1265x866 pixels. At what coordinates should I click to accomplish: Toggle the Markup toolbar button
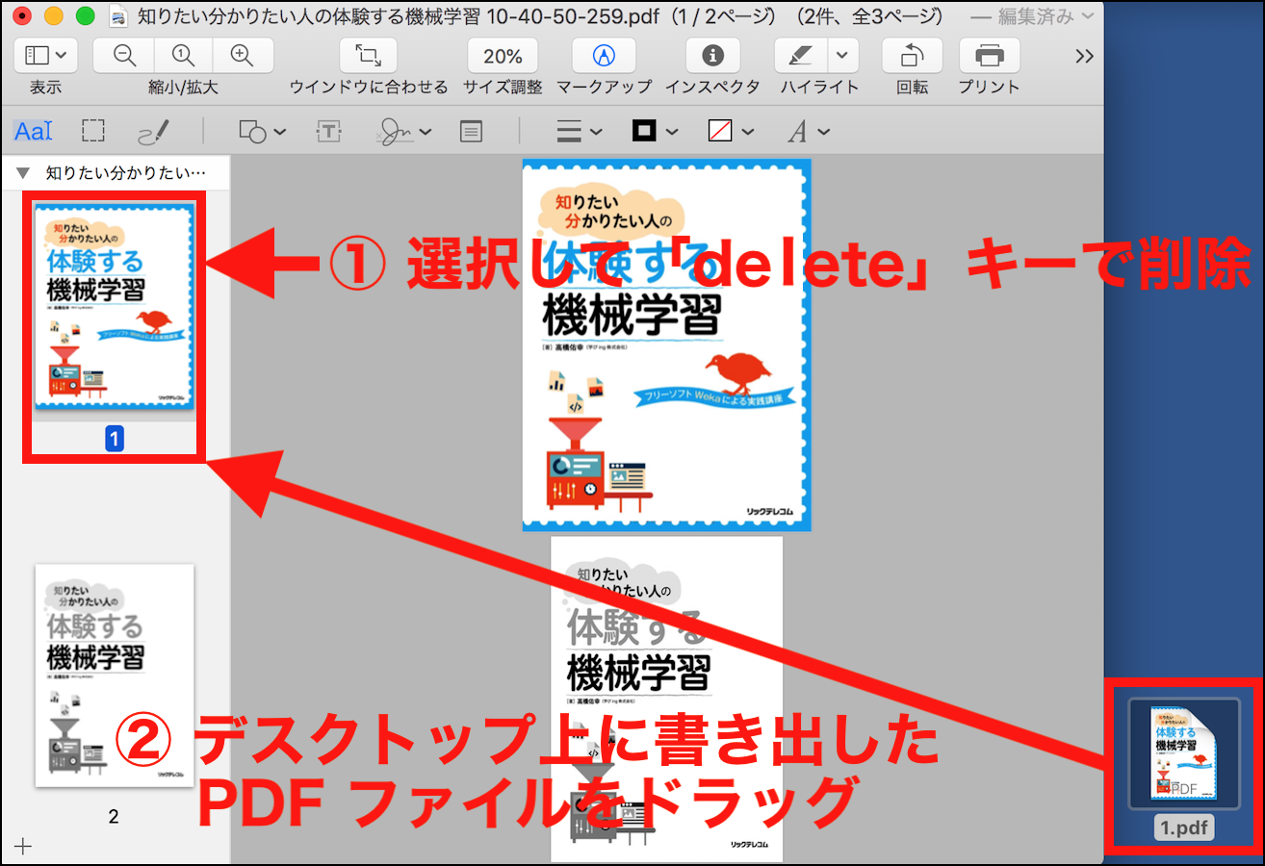pyautogui.click(x=604, y=56)
